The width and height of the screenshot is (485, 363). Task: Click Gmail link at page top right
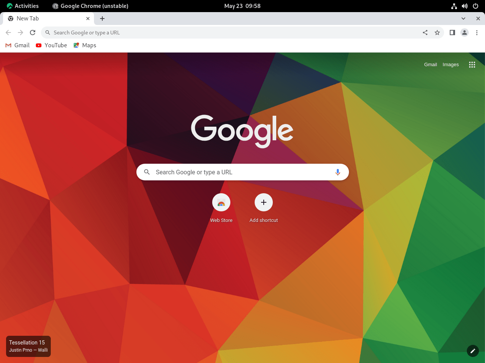pos(430,65)
